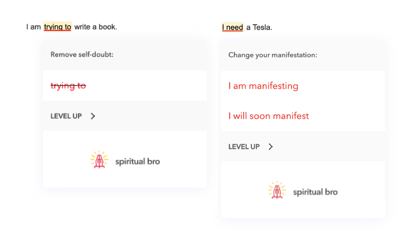Choose the "I am manifesting" suggestion
Image resolution: width=412 pixels, height=231 pixels.
pyautogui.click(x=263, y=86)
